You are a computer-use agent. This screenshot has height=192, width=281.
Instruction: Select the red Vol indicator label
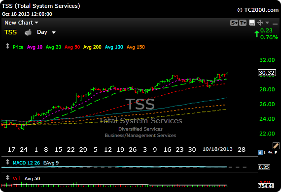16,179
